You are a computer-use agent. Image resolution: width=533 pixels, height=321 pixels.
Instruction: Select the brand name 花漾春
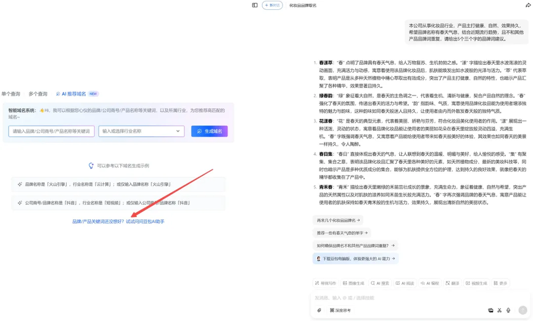[326, 121]
